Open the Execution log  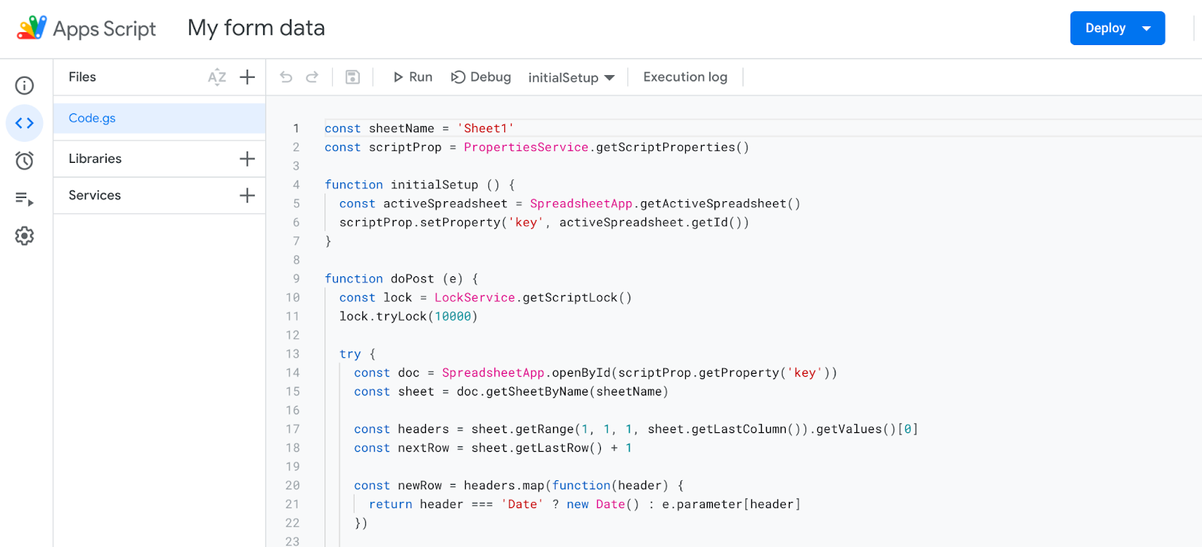coord(685,77)
